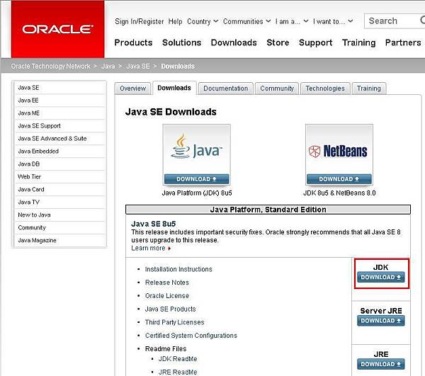Image resolution: width=425 pixels, height=376 pixels.
Task: Open the Products menu
Action: click(133, 42)
